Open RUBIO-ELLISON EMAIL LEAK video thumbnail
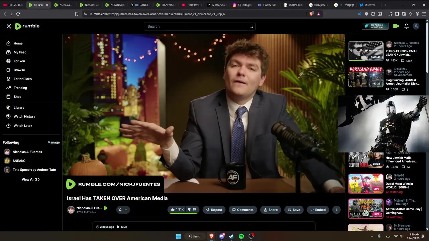The width and height of the screenshot is (429, 241). pos(366,51)
